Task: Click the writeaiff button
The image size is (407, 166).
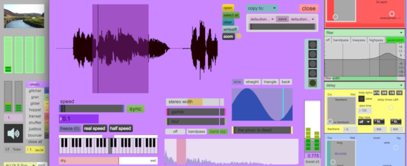Action: pyautogui.click(x=230, y=29)
